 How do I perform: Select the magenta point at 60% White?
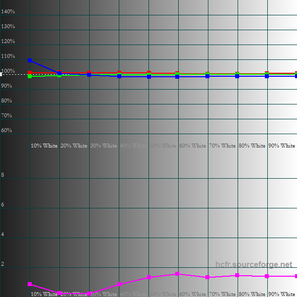(177, 274)
